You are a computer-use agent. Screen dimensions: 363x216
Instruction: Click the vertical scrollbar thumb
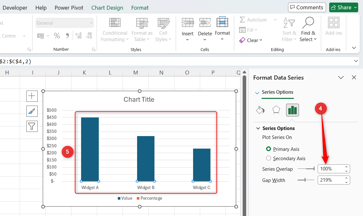click(244, 145)
